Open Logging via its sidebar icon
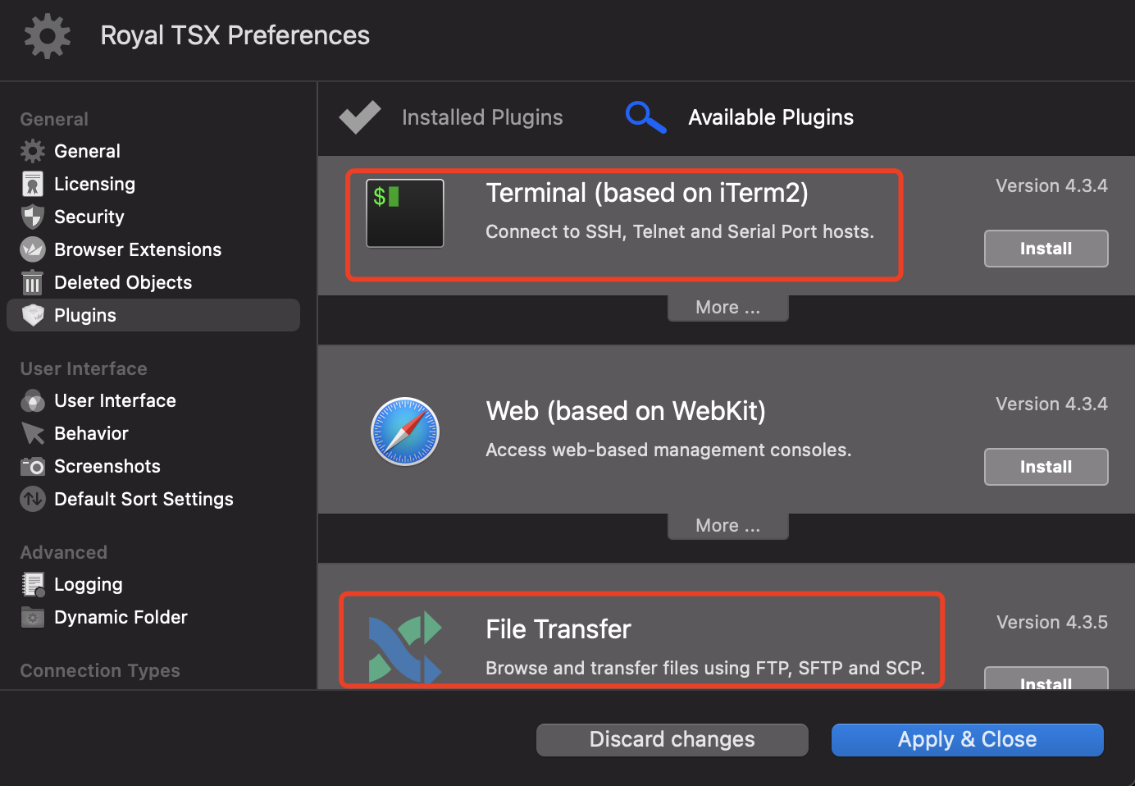Screen dimensions: 1135x786 [32, 584]
